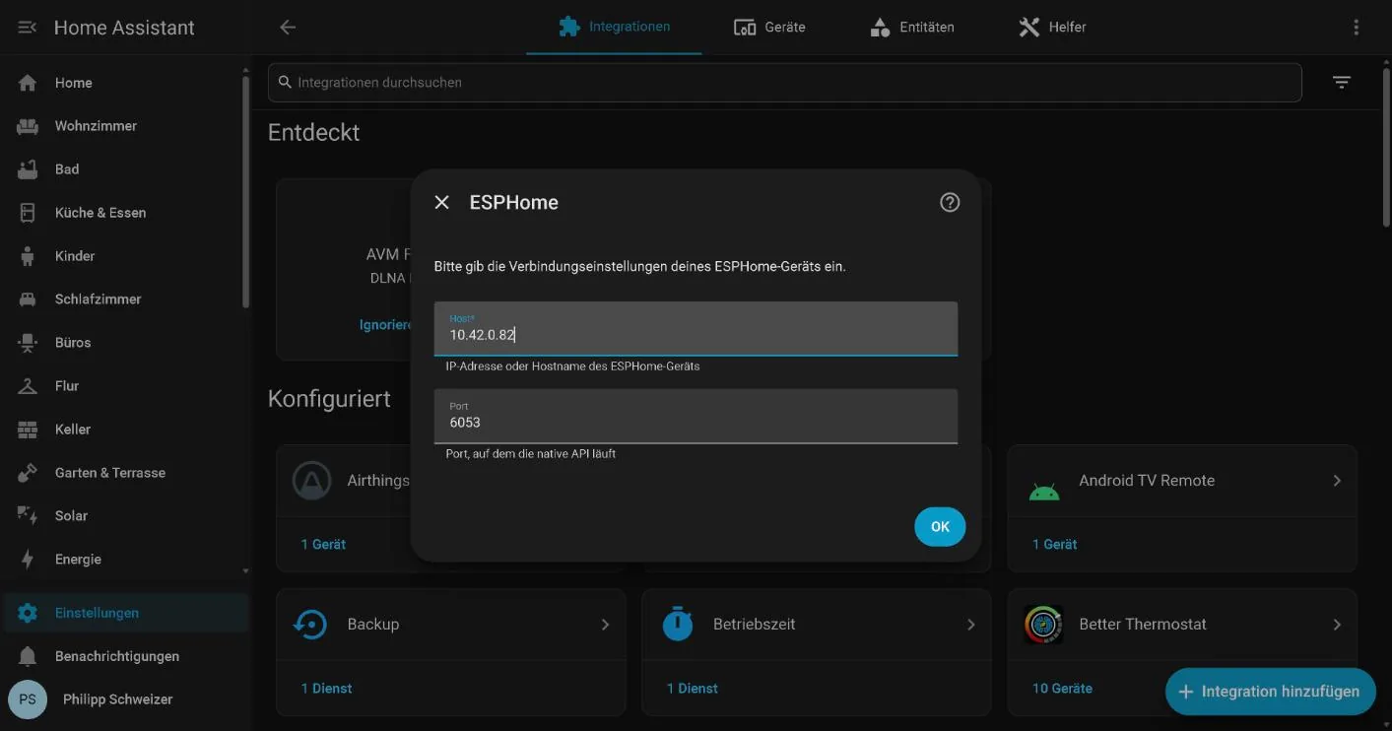Image resolution: width=1392 pixels, height=731 pixels.
Task: Open Backup 1 Dienst link
Action: 326,689
